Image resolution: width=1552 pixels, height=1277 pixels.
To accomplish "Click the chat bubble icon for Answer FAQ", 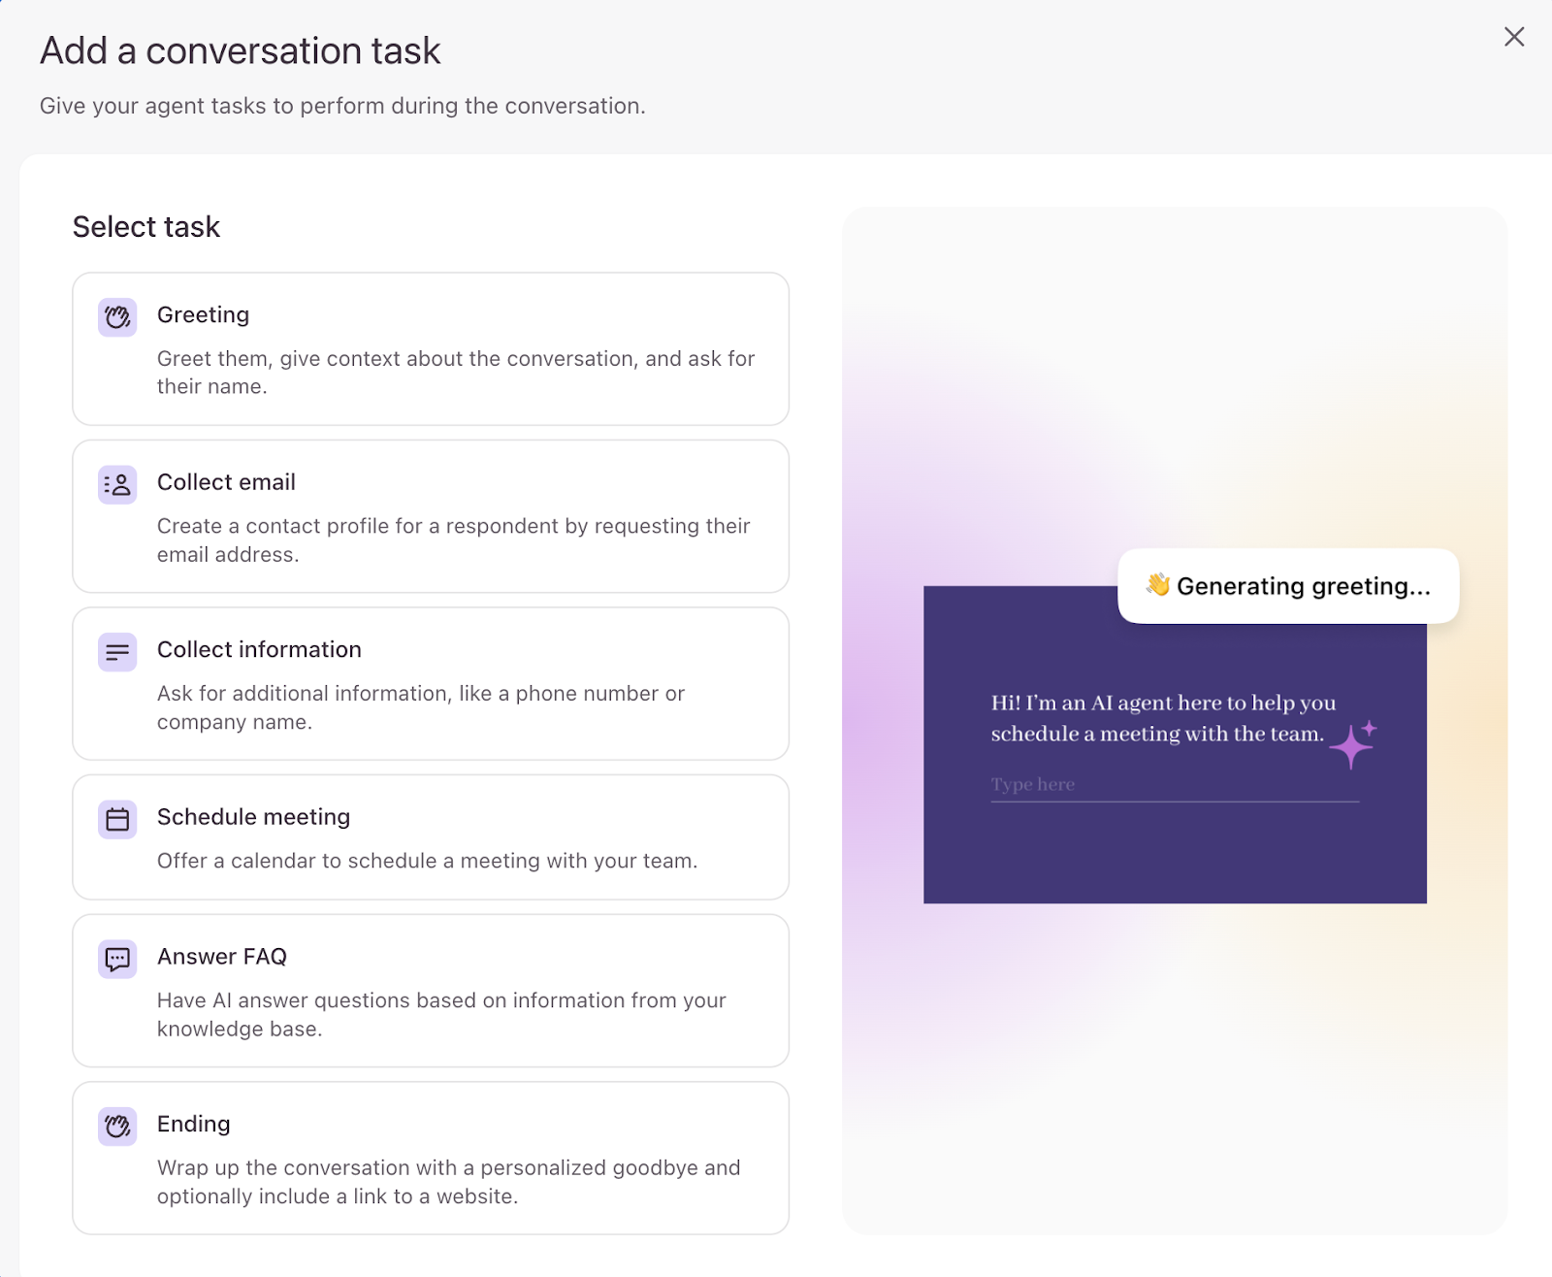I will pos(117,960).
